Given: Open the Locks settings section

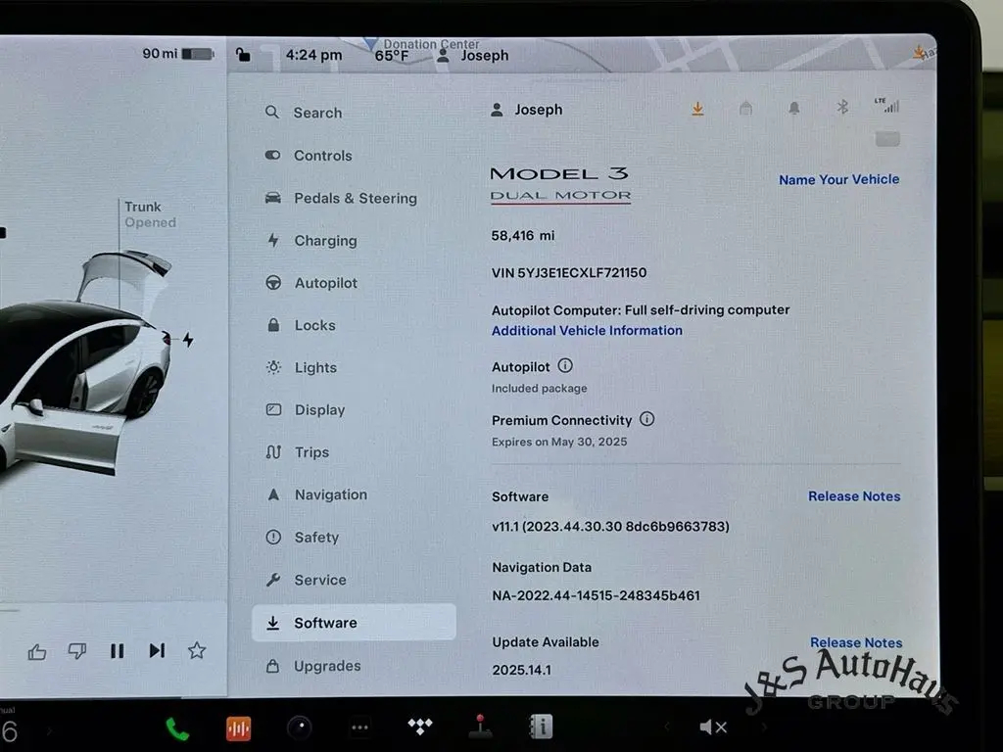Looking at the screenshot, I should click(x=354, y=325).
